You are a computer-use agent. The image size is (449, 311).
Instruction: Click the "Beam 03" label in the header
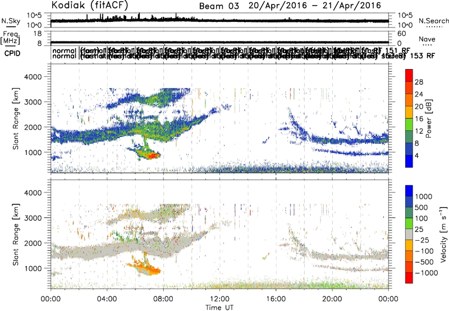[219, 6]
